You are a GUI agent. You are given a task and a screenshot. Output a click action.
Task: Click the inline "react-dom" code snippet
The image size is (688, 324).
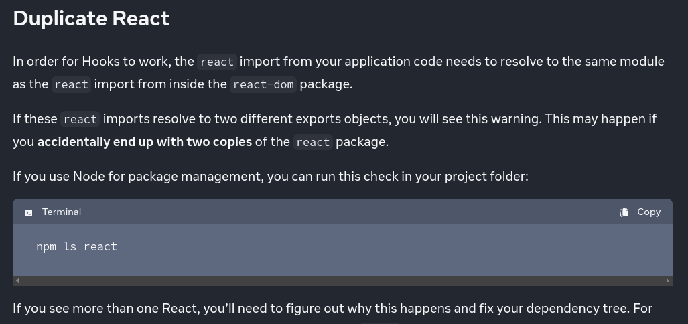263,84
